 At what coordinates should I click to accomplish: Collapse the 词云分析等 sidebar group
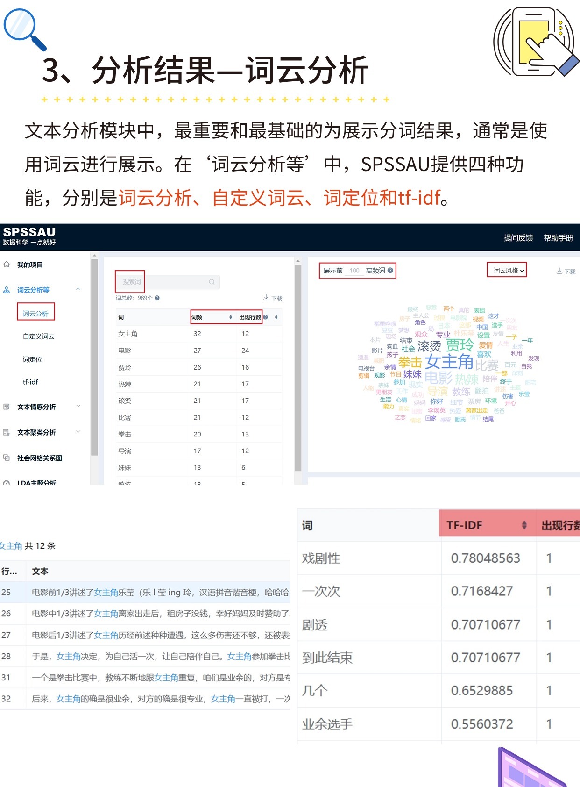pyautogui.click(x=78, y=289)
